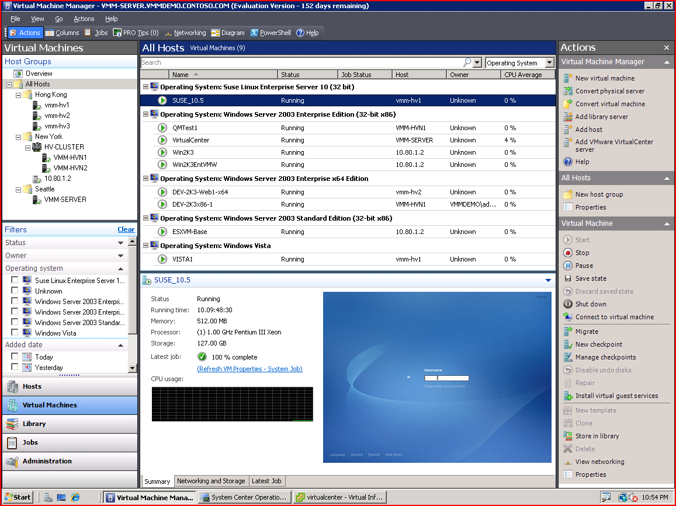
Task: Collapse the Hong Kong host group
Action: [x=18, y=95]
